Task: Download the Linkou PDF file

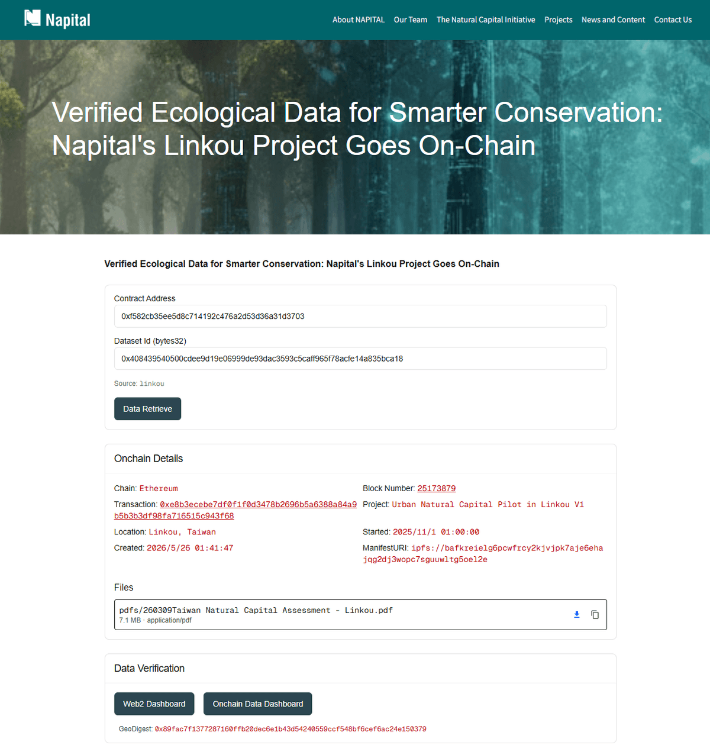Action: click(x=577, y=615)
